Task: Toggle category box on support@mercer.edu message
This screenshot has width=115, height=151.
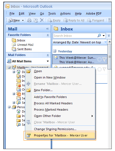Action: click(x=99, y=69)
